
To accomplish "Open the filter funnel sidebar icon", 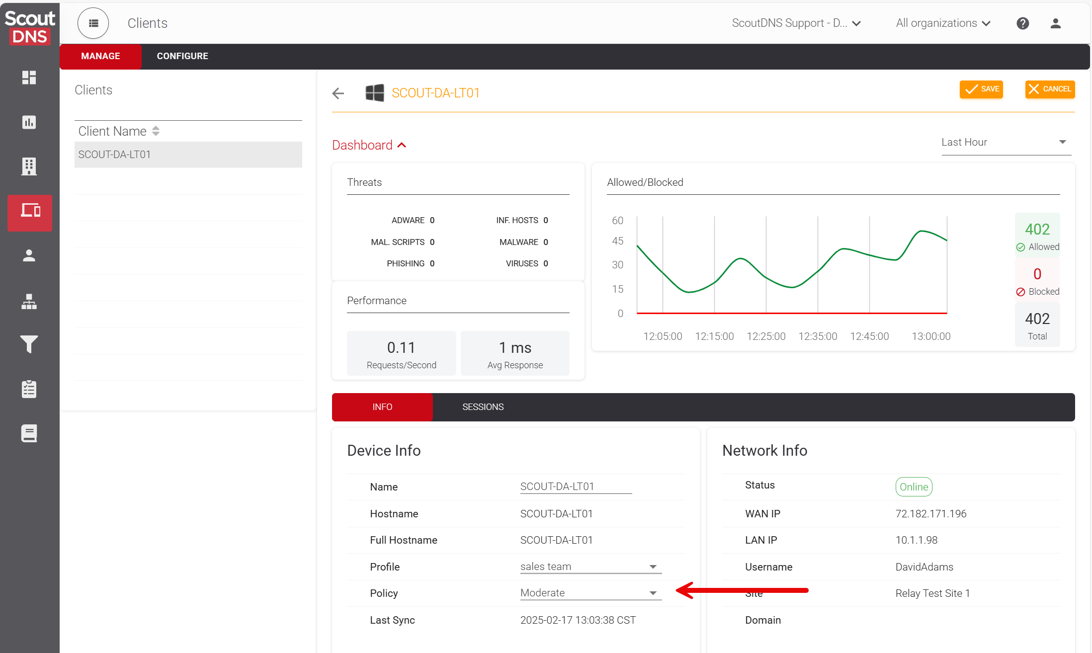I will point(29,344).
